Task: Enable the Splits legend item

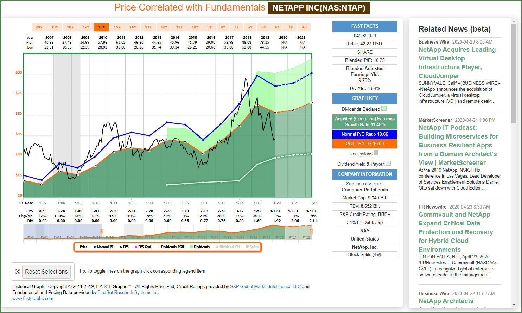Action: [252, 247]
